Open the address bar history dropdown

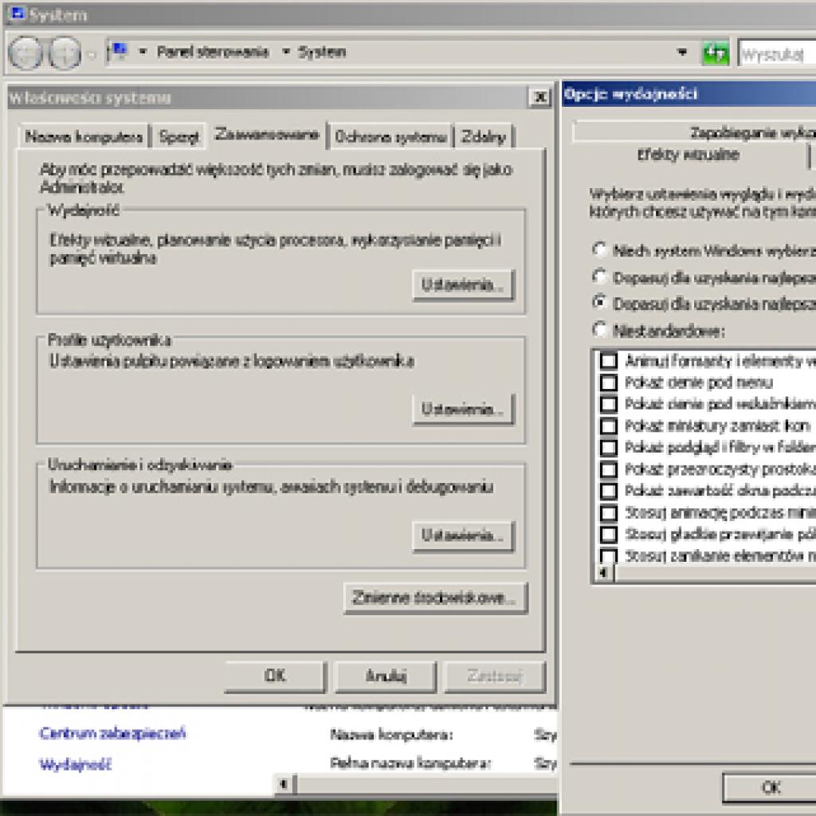click(682, 52)
